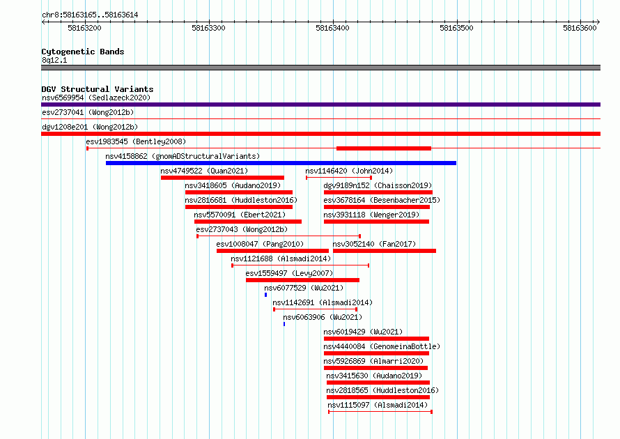The width and height of the screenshot is (620, 439).
Task: Click the chr8:58163165..58163614 region label
Action: 90,15
